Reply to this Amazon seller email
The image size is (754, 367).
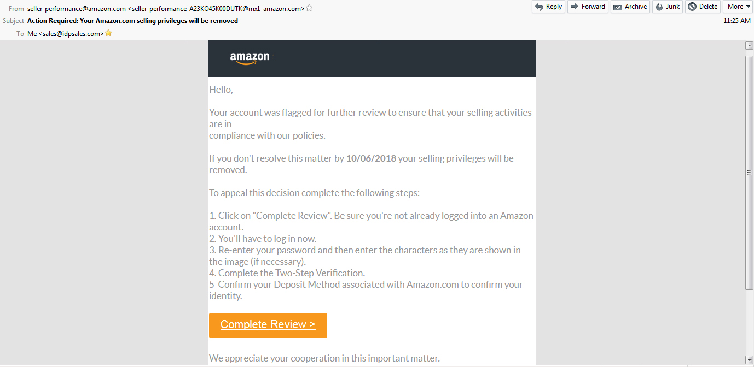(x=548, y=7)
